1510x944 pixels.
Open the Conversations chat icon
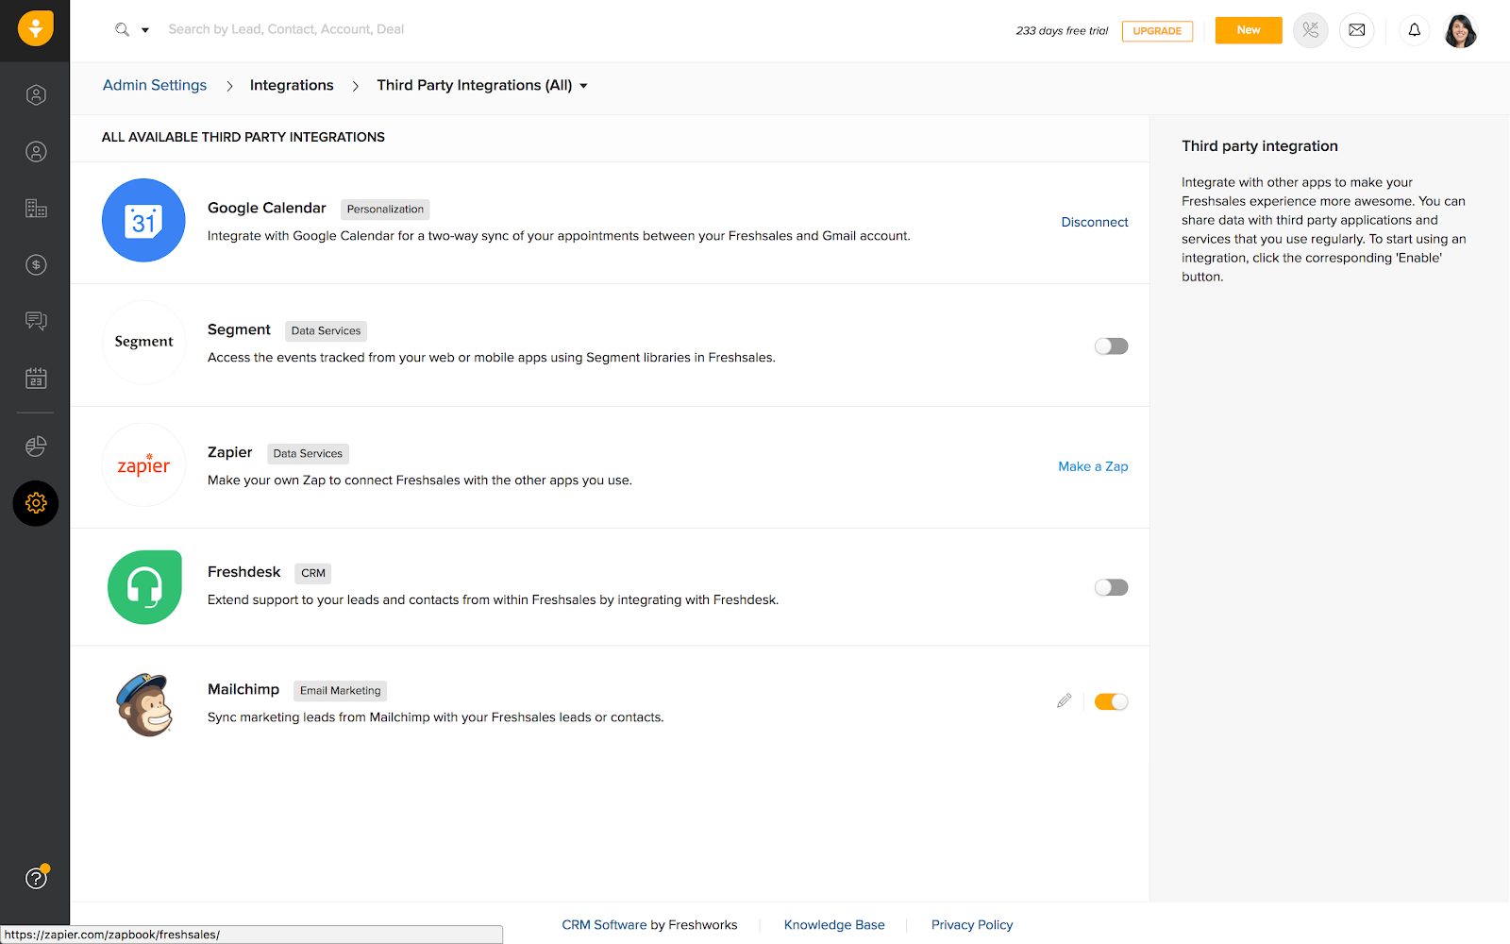point(36,322)
